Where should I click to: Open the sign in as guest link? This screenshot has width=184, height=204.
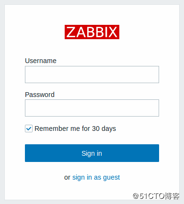tap(96, 177)
